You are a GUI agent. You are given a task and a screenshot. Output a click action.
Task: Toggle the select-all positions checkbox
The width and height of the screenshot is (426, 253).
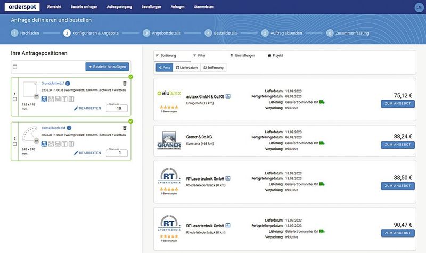[x=15, y=67]
